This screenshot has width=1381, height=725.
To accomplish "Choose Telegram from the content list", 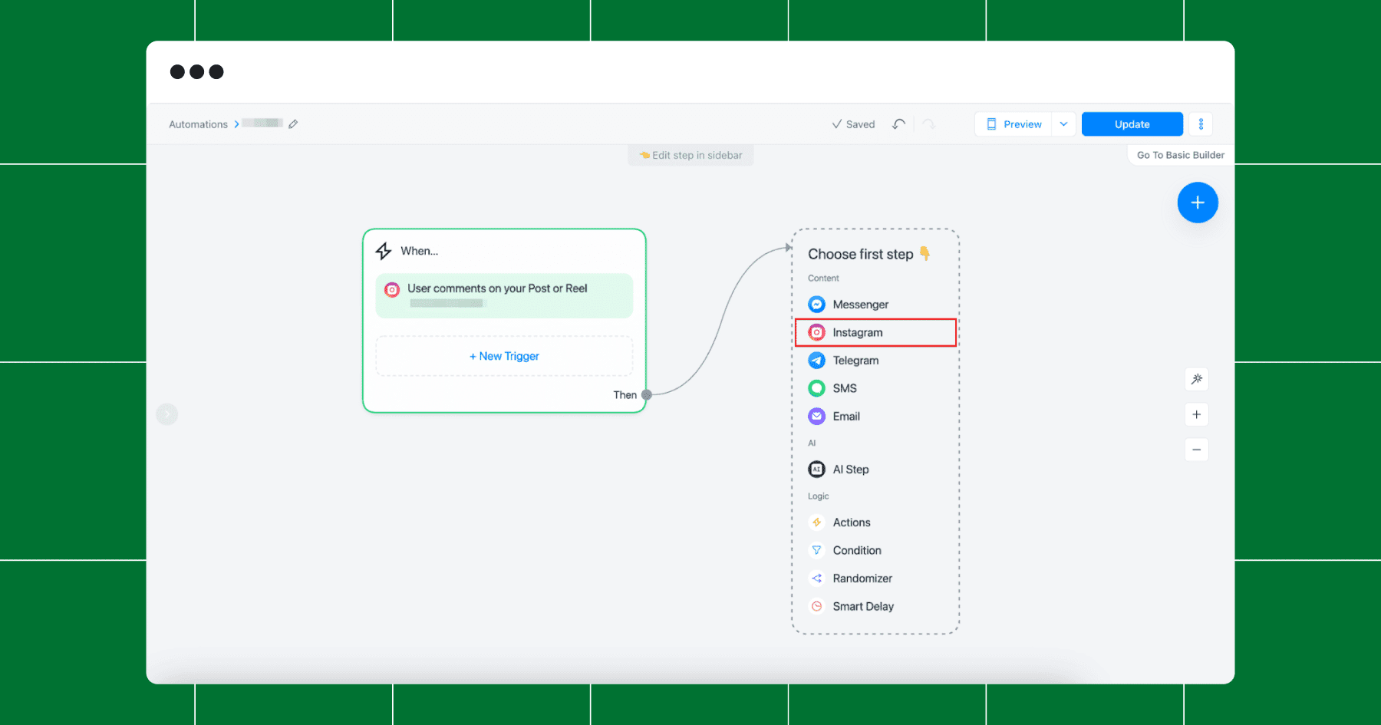I will tap(875, 361).
